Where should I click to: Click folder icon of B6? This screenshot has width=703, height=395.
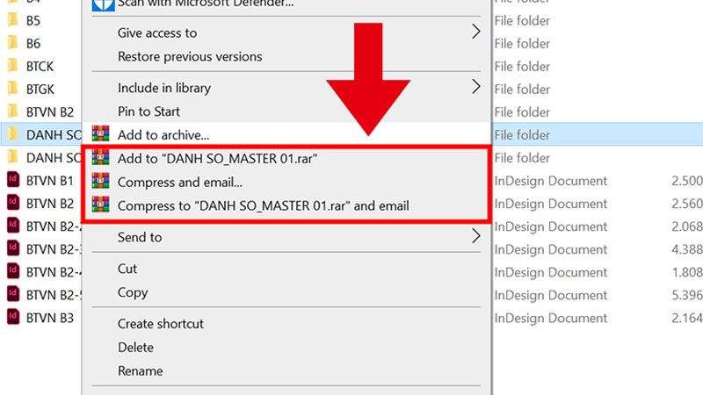(13, 42)
